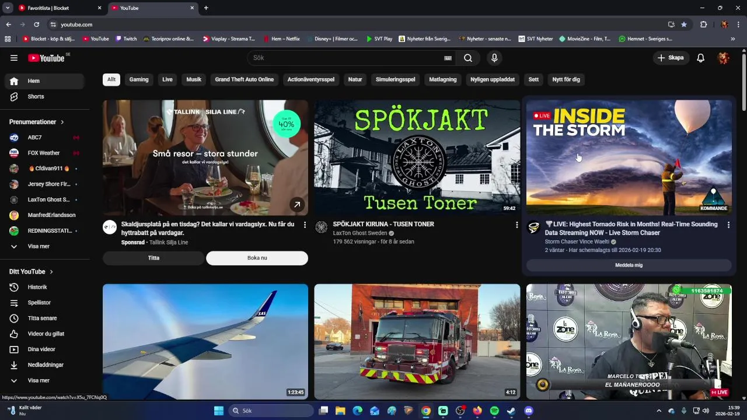Click the search magnifier button

point(468,58)
